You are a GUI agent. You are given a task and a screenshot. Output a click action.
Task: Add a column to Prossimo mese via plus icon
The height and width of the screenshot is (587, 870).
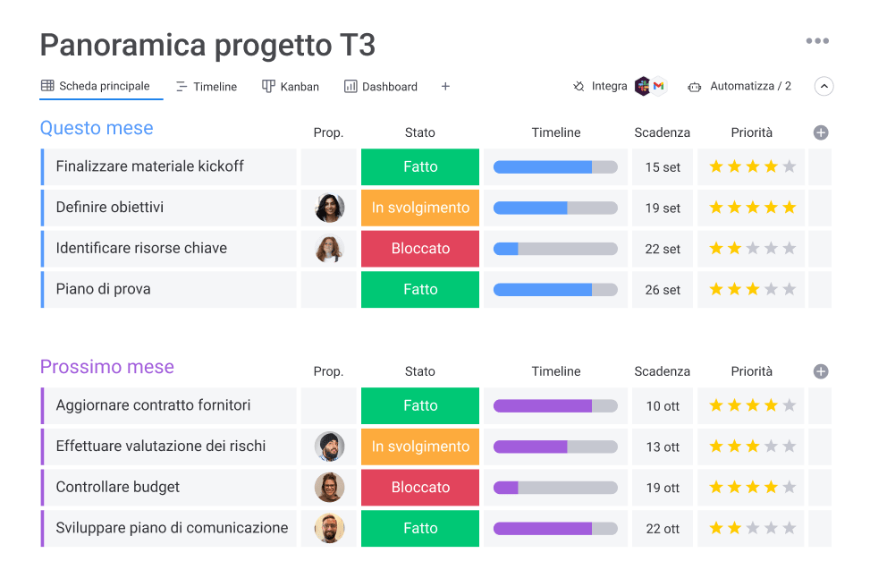coord(820,370)
